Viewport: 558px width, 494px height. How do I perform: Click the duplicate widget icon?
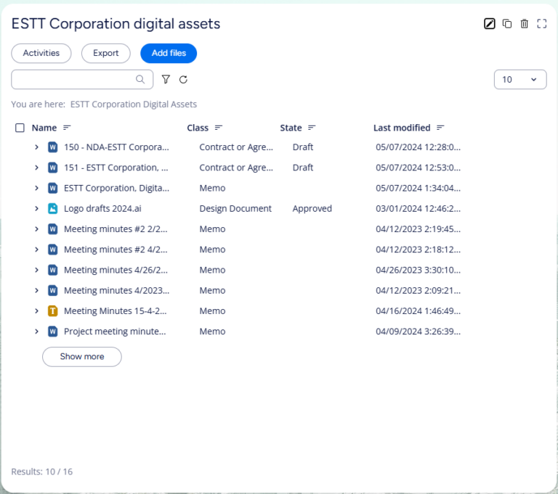click(507, 24)
